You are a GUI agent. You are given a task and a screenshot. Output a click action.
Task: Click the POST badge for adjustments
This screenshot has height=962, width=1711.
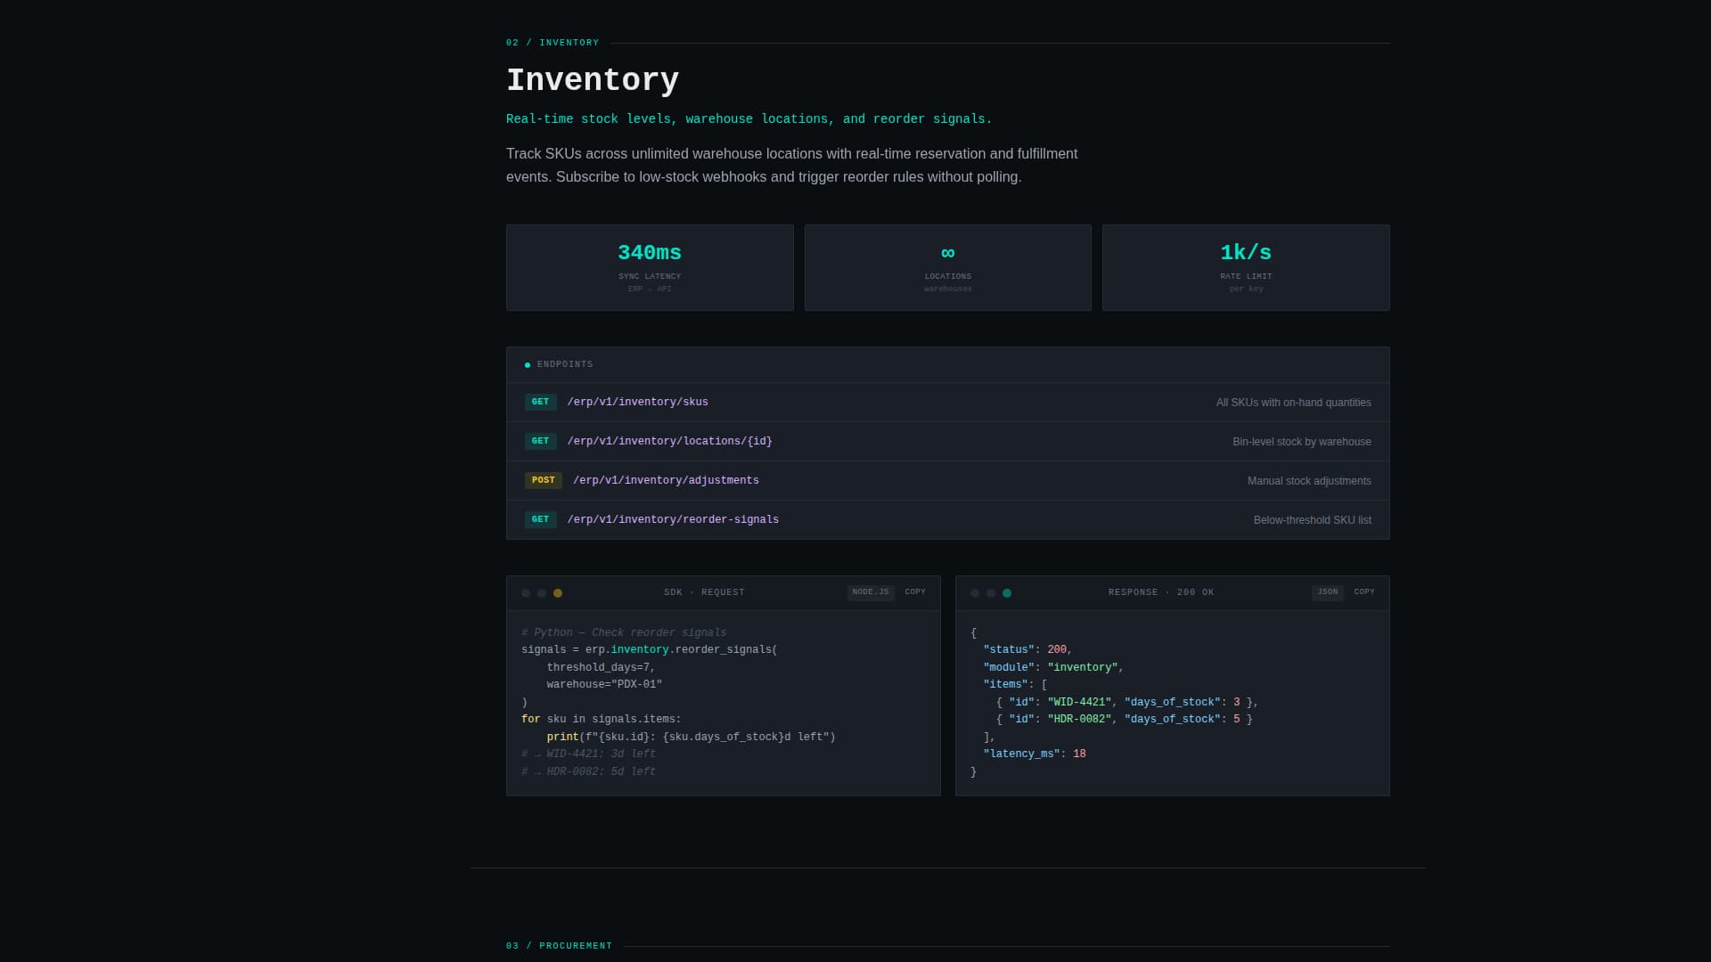543,481
